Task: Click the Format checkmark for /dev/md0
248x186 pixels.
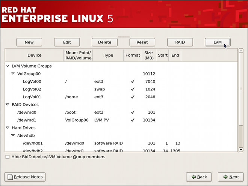Action: coord(133,112)
